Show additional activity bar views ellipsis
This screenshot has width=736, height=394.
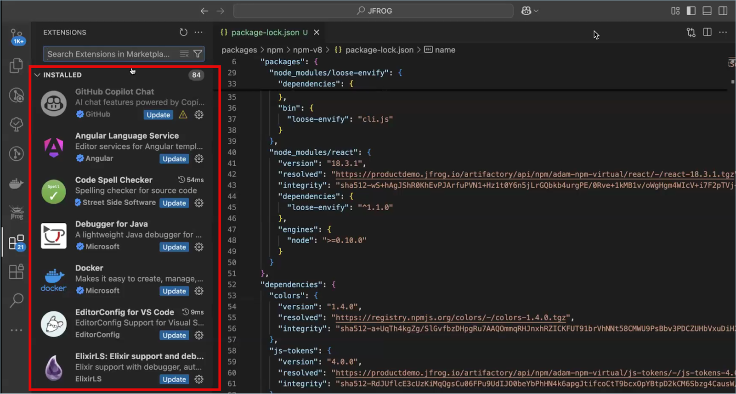[x=17, y=330]
